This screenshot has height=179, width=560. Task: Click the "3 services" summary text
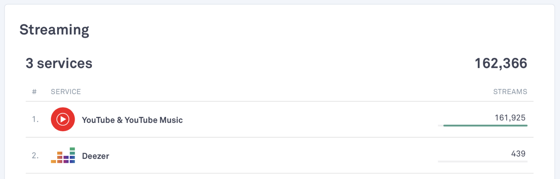pos(59,64)
